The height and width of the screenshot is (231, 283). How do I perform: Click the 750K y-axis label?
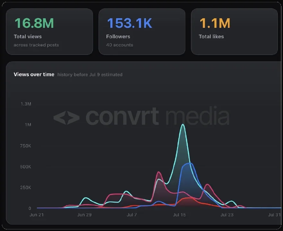click(25, 146)
